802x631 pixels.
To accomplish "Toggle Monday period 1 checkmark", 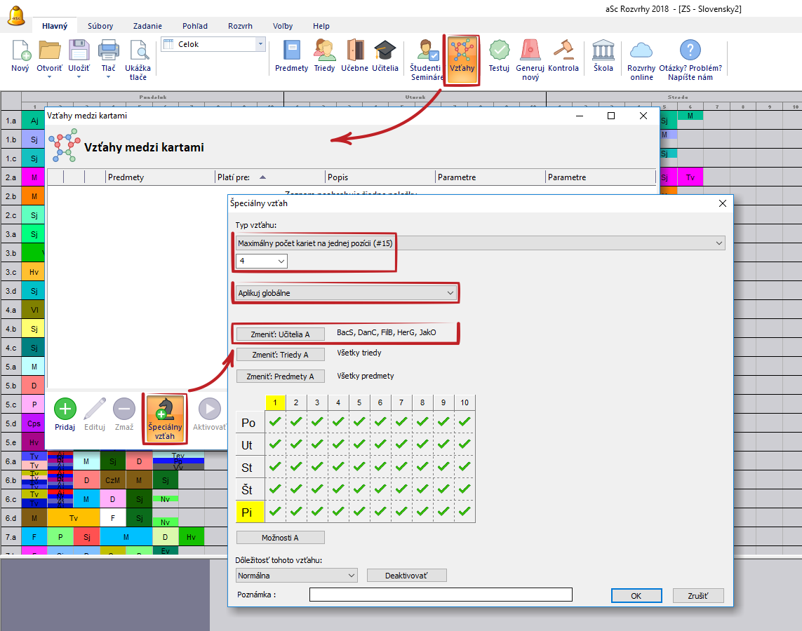I will pyautogui.click(x=275, y=422).
